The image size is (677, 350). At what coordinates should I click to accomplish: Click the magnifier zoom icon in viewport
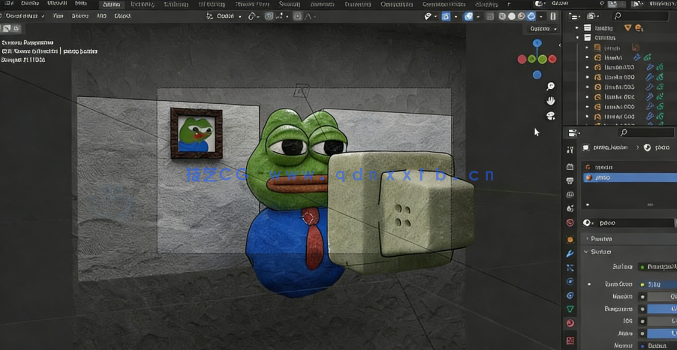click(x=550, y=85)
